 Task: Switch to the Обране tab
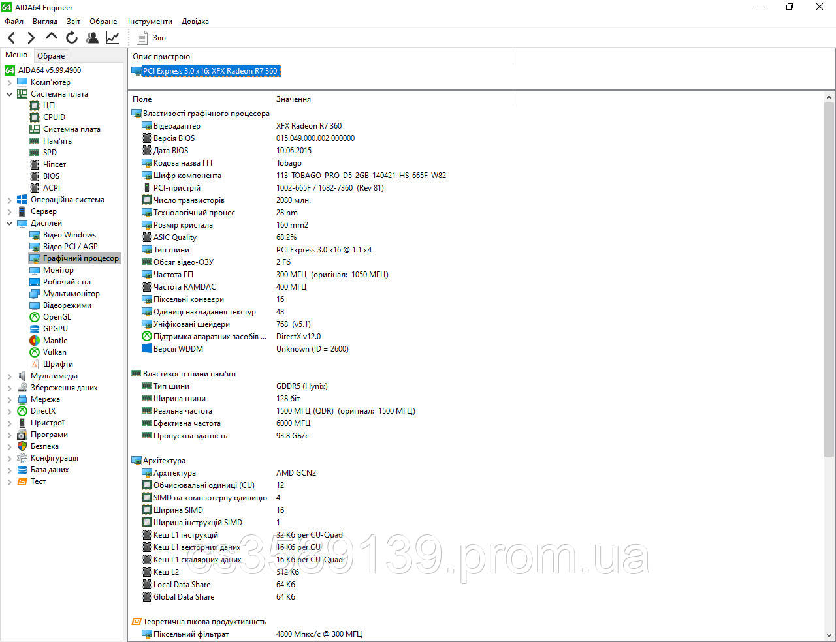pyautogui.click(x=51, y=55)
